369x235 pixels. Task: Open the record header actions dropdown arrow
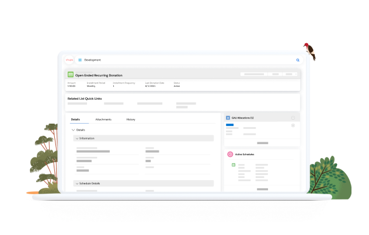click(296, 74)
